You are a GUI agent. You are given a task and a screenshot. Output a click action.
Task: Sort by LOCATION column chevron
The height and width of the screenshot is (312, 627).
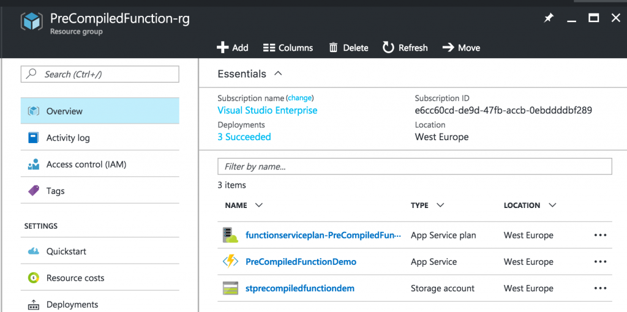pos(552,206)
